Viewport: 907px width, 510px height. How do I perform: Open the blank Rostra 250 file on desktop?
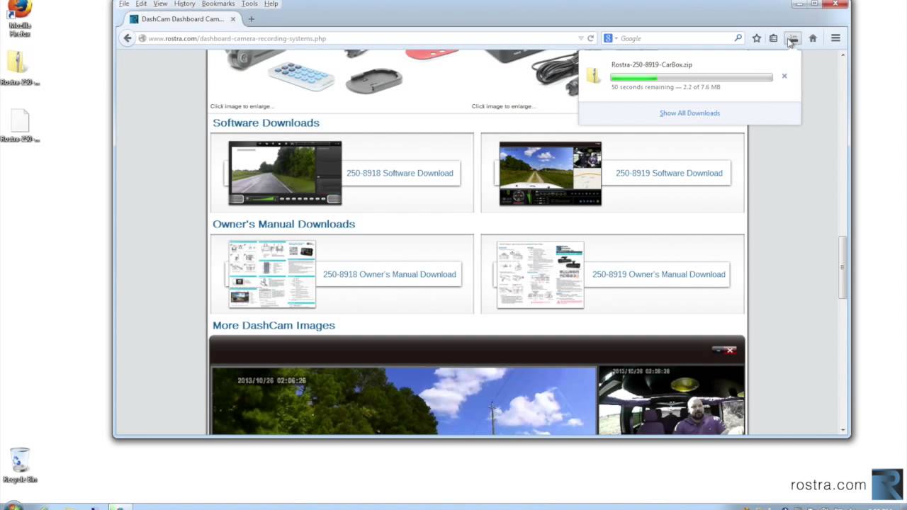pos(20,126)
